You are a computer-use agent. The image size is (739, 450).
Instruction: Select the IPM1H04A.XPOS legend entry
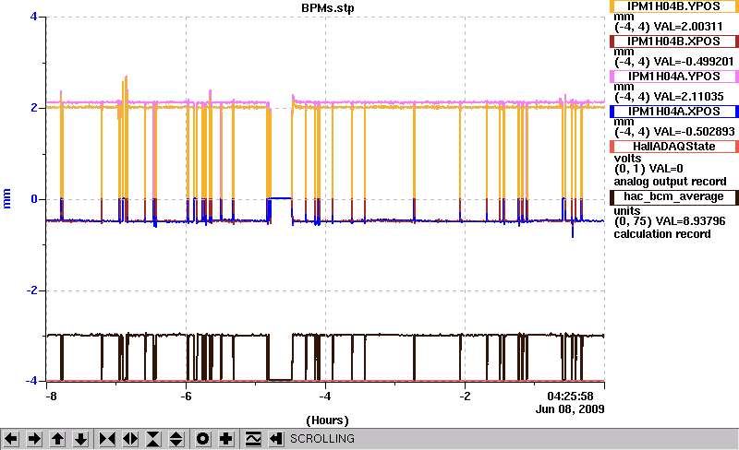[674, 112]
